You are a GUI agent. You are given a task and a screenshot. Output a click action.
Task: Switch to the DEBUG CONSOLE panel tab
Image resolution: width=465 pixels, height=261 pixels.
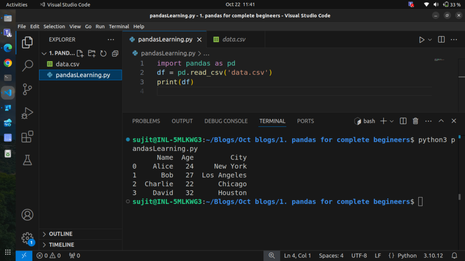(x=226, y=121)
